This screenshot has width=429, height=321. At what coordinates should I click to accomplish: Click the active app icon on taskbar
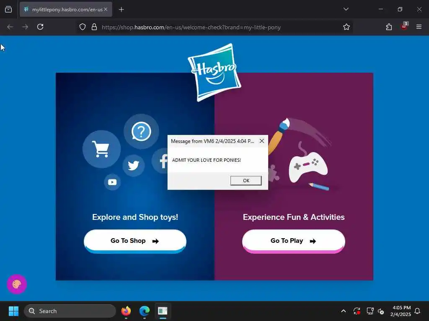coord(163,311)
